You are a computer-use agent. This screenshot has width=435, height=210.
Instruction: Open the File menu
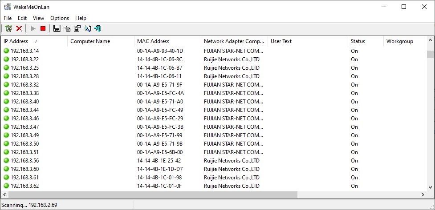pos(8,18)
